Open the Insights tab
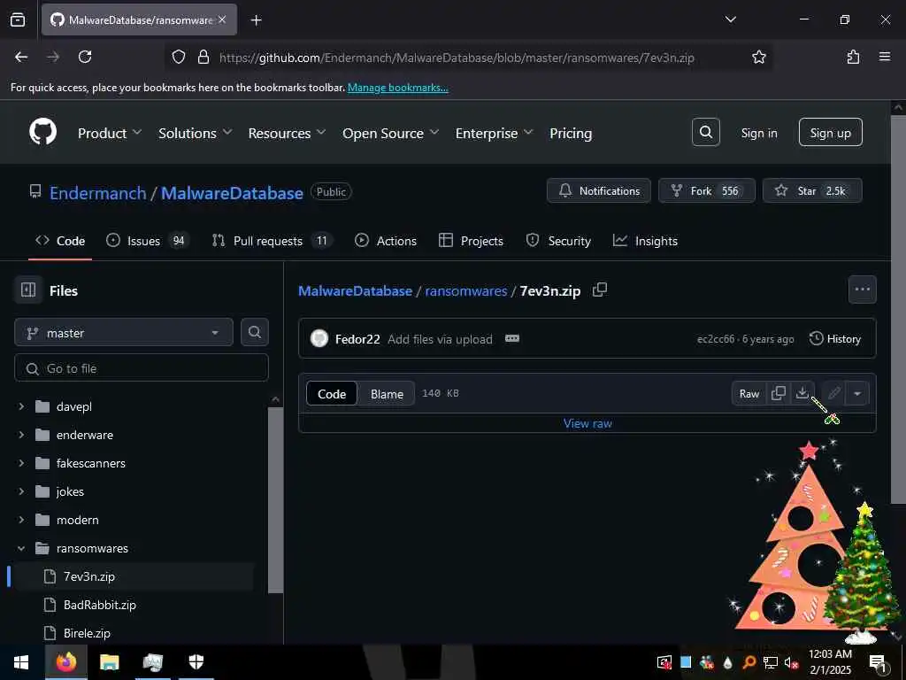 click(x=645, y=241)
